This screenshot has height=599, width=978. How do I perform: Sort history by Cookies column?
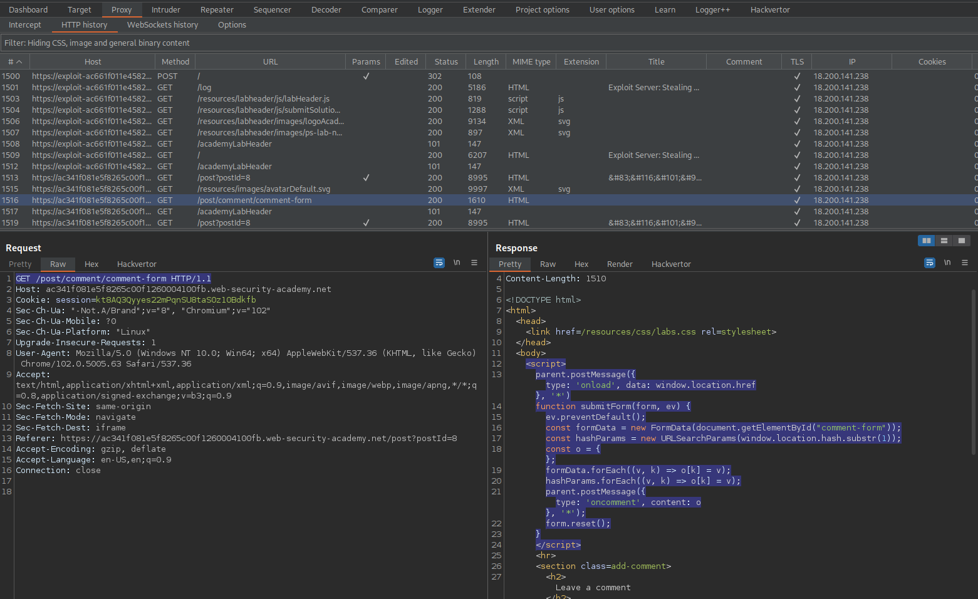[x=932, y=61]
